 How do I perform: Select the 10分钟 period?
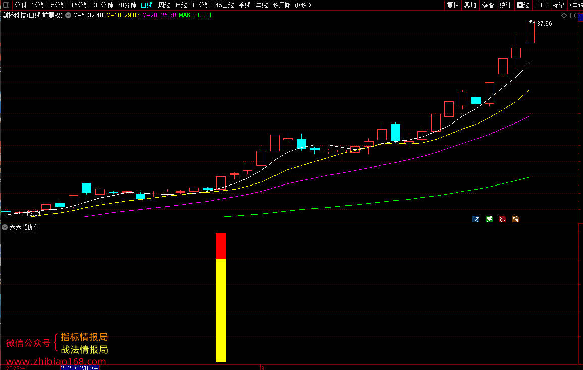[201, 5]
